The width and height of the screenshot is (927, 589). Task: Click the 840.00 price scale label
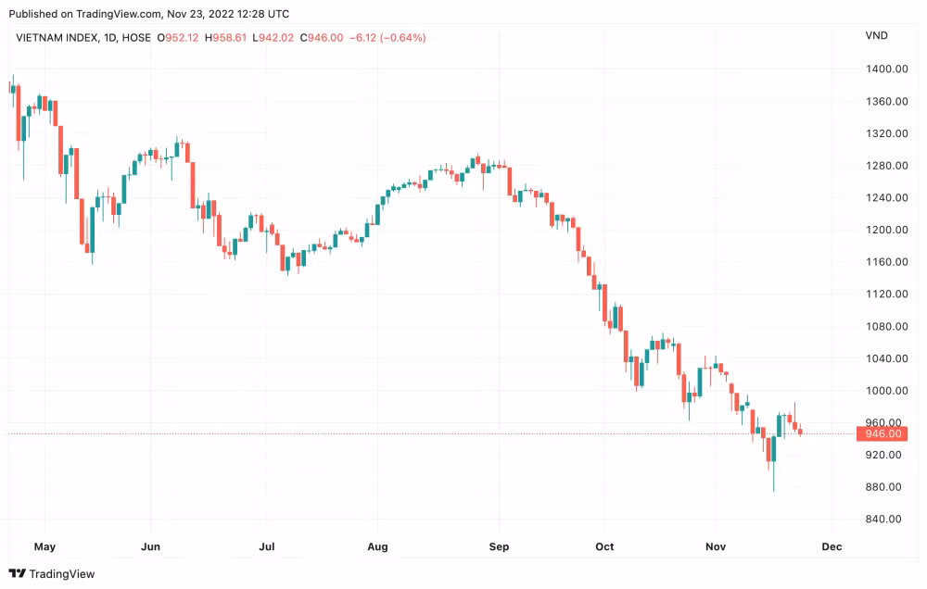click(883, 520)
